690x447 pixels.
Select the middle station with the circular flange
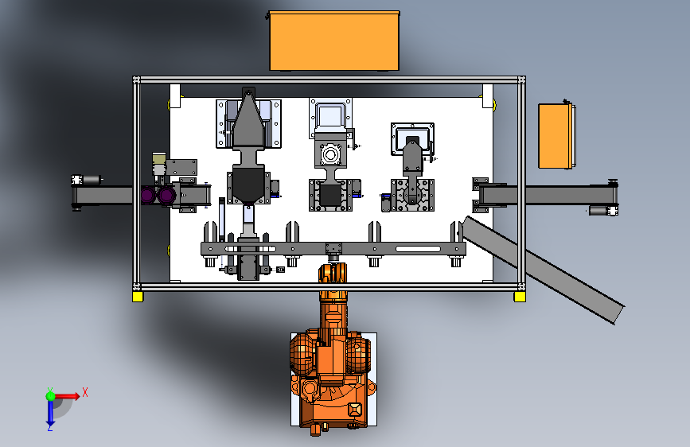click(x=330, y=154)
